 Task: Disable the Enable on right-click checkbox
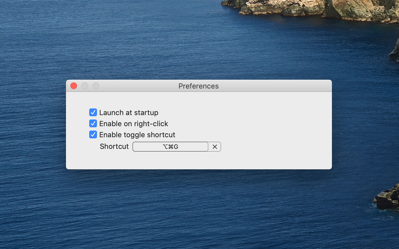(x=93, y=123)
